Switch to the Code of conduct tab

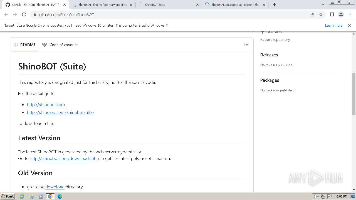(60, 45)
